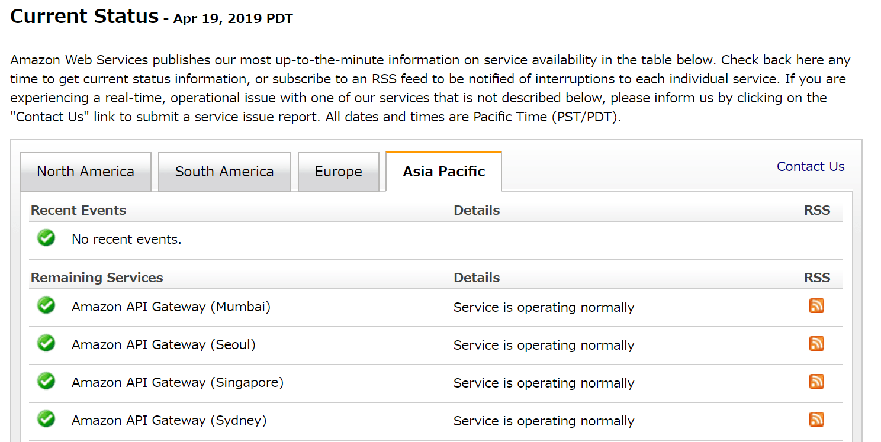Switch to the North America tab
The width and height of the screenshot is (881, 442).
(85, 172)
